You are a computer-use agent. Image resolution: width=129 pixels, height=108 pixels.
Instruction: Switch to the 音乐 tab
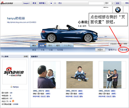coord(50,45)
